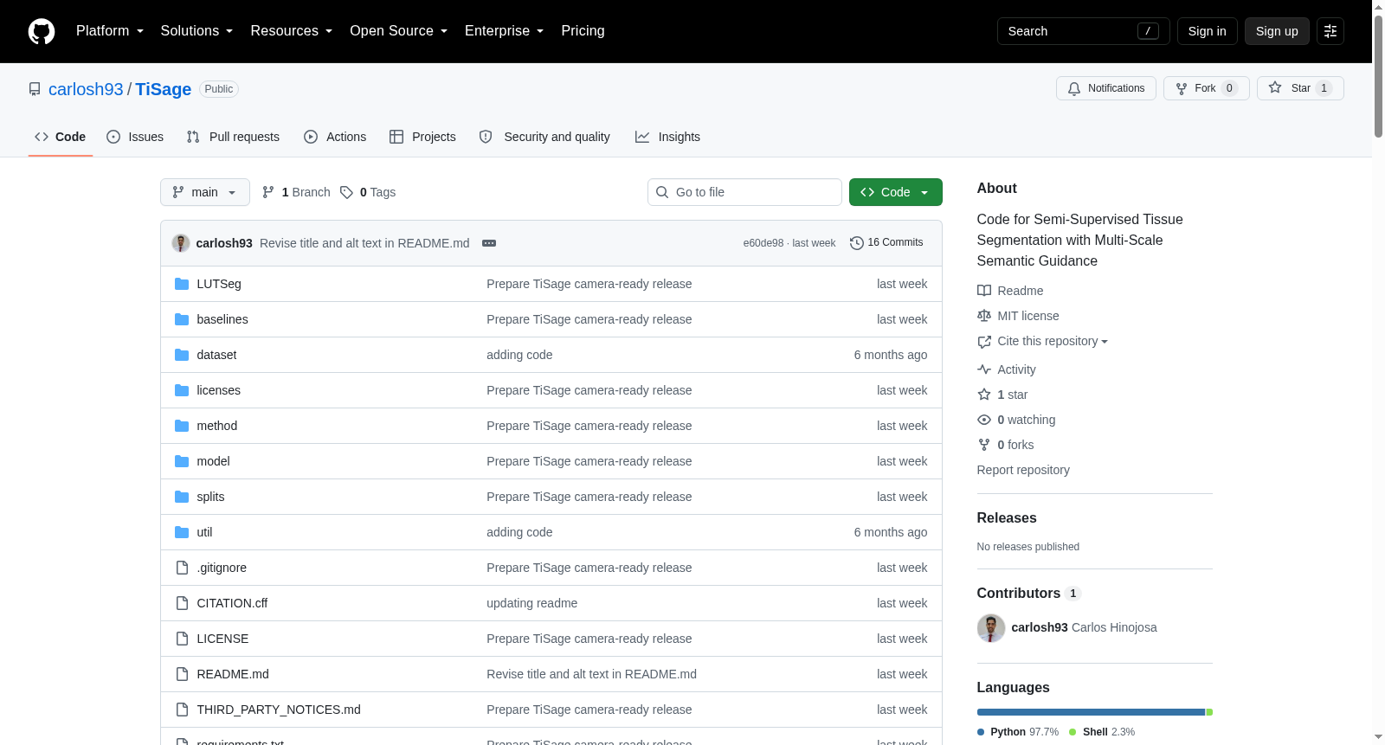This screenshot has width=1385, height=745.
Task: Open the Pricing link
Action: (x=583, y=31)
